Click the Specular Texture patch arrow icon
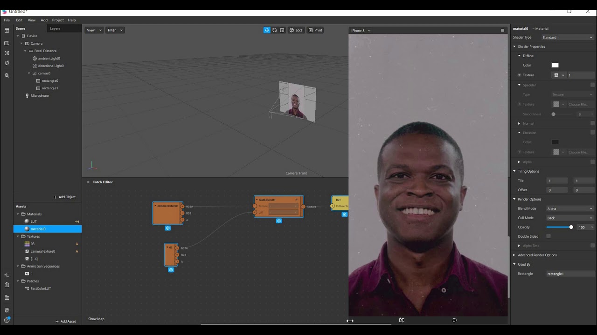This screenshot has height=335, width=597. point(519,104)
